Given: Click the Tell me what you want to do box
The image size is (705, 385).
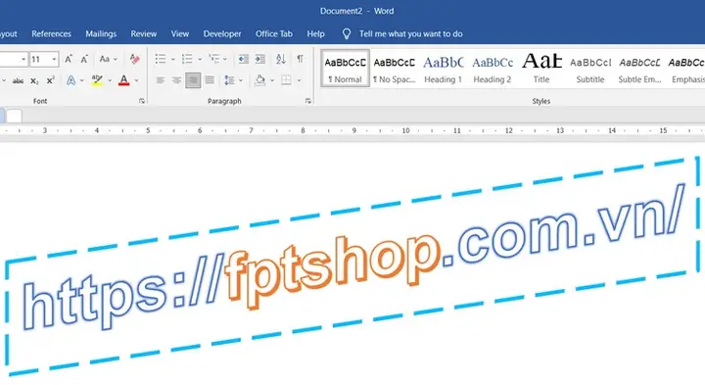Looking at the screenshot, I should tap(410, 34).
